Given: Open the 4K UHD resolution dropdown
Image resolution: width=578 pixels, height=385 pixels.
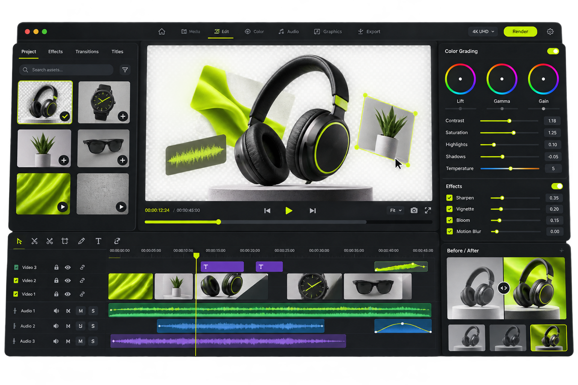Looking at the screenshot, I should [x=483, y=32].
